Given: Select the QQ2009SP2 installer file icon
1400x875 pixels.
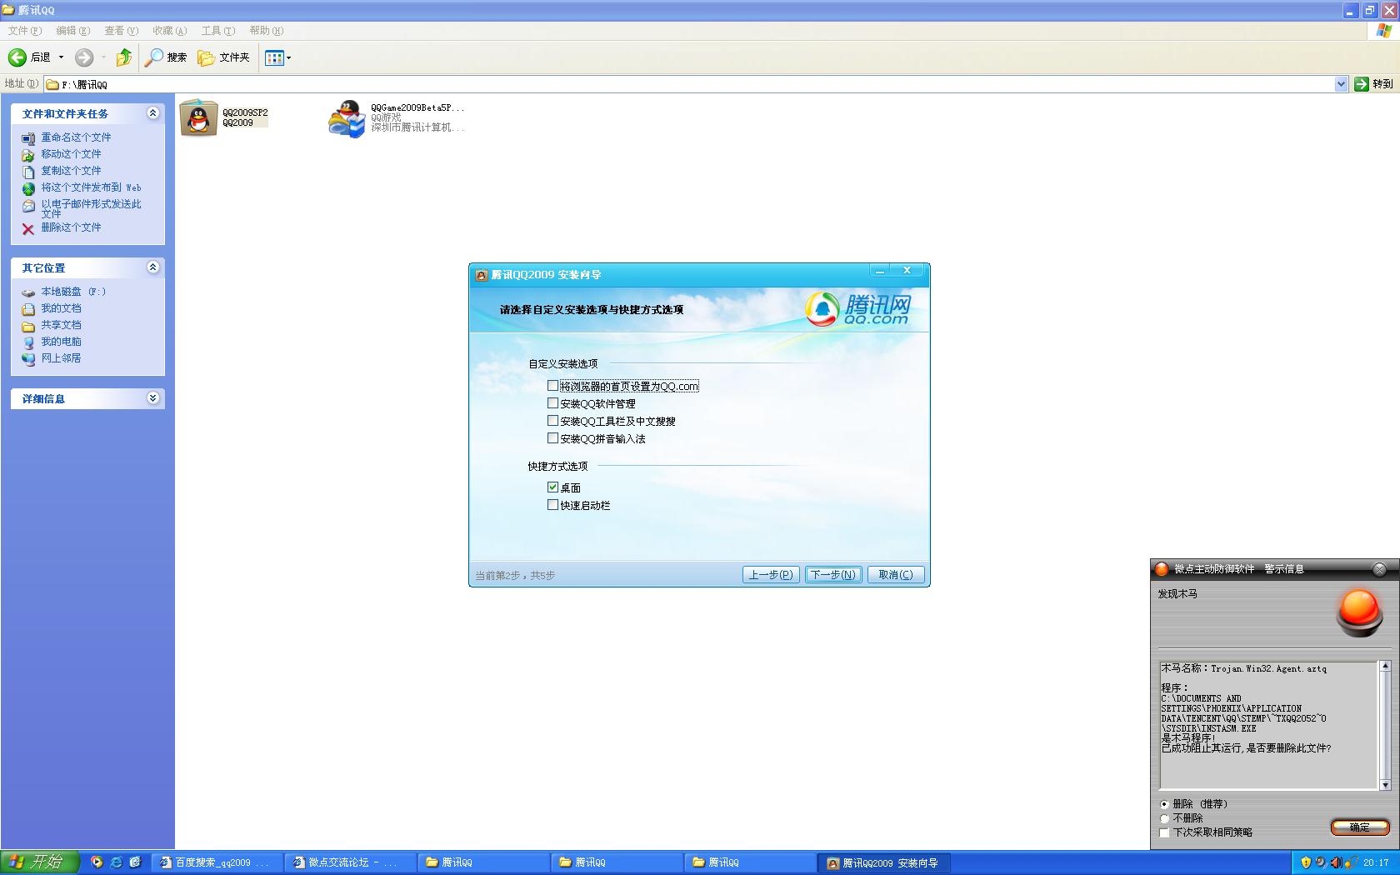Looking at the screenshot, I should pyautogui.click(x=198, y=117).
